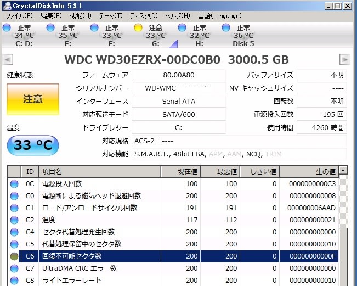Click the しきい値 column header
Screen dimensions: 357x286
point(260,172)
